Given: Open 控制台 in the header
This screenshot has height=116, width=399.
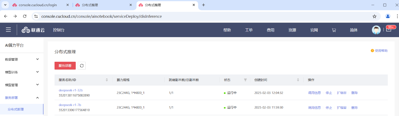Looking at the screenshot, I should pos(59,30).
